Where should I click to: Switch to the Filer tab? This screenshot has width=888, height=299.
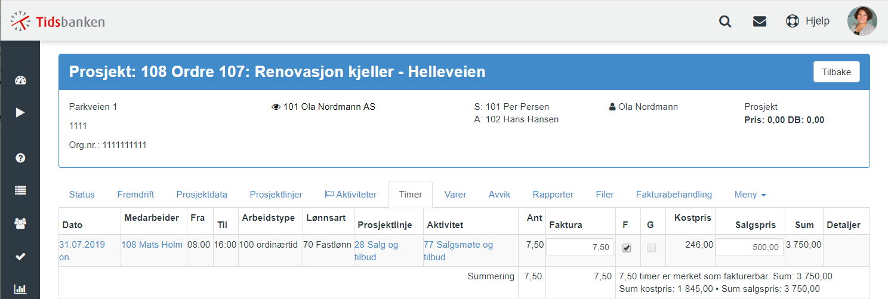point(605,195)
